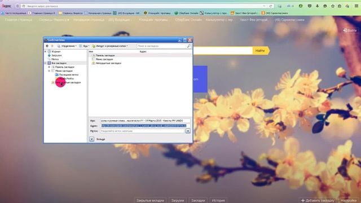Click the Yandex page search input field
The height and width of the screenshot is (203, 361).
pyautogui.click(x=223, y=51)
